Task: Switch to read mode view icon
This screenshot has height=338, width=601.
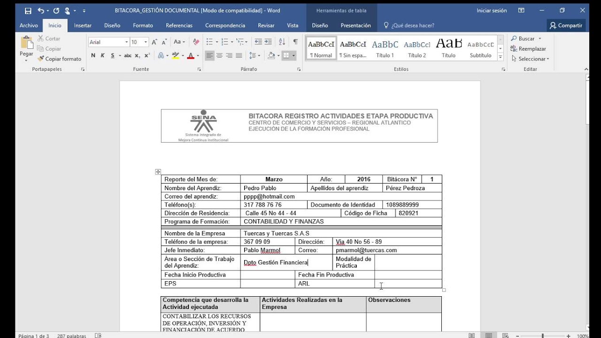Action: tap(471, 335)
